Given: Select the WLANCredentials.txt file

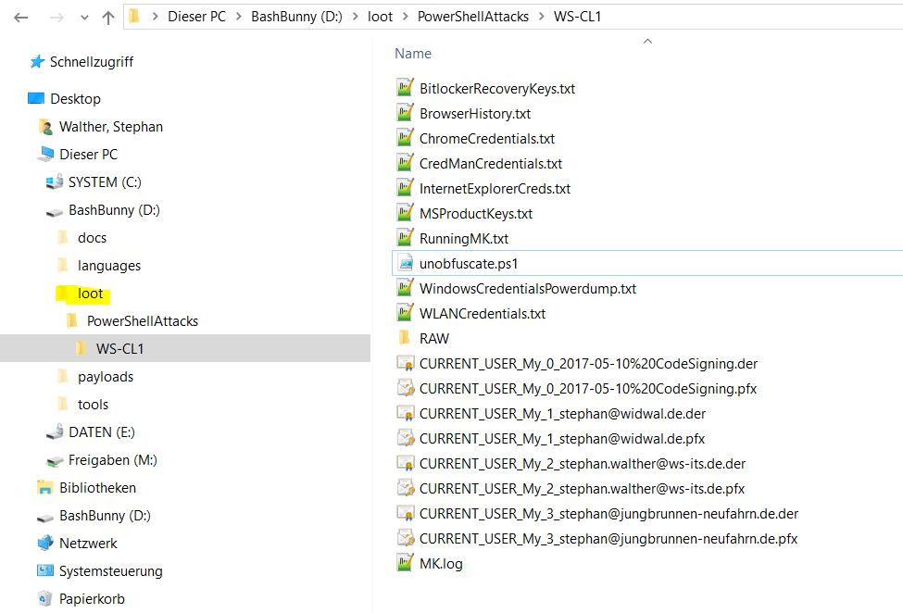Looking at the screenshot, I should point(482,314).
